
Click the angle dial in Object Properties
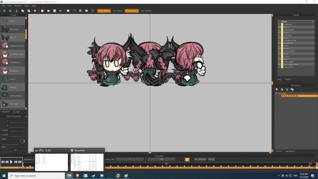click(x=23, y=141)
